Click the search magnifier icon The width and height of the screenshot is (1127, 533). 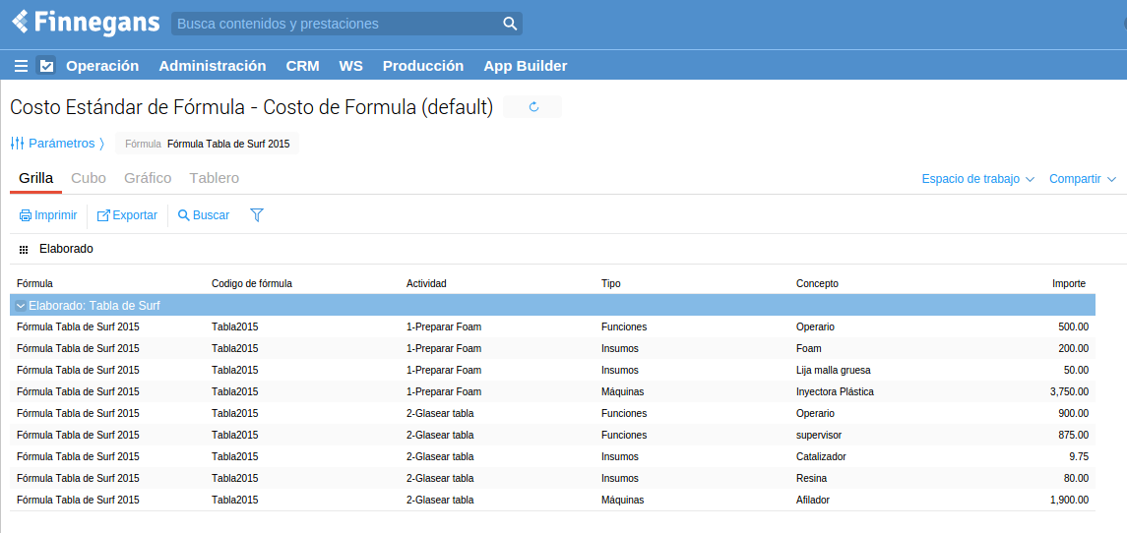pos(510,24)
